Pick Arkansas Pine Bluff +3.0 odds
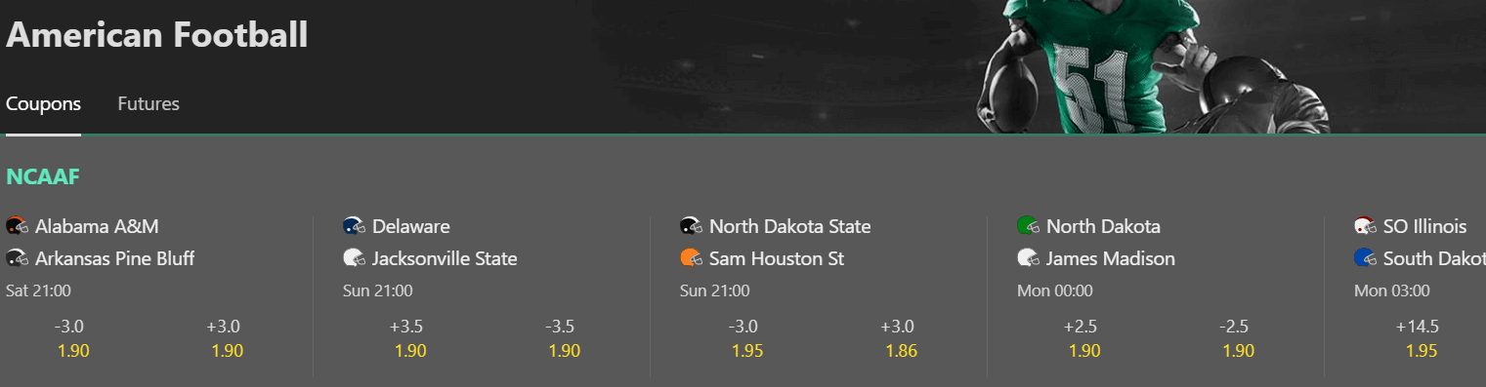1486x387 pixels. (228, 338)
